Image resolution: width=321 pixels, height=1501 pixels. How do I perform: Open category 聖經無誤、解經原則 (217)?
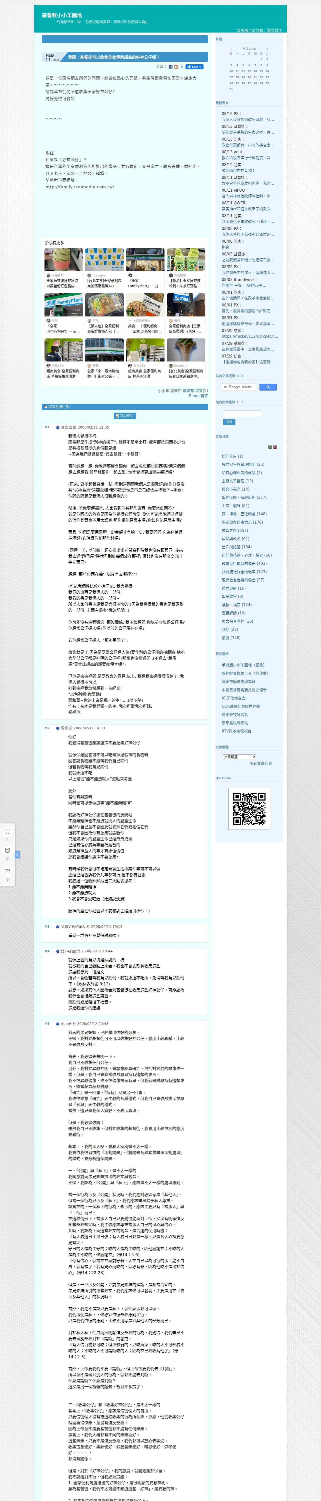pyautogui.click(x=244, y=498)
